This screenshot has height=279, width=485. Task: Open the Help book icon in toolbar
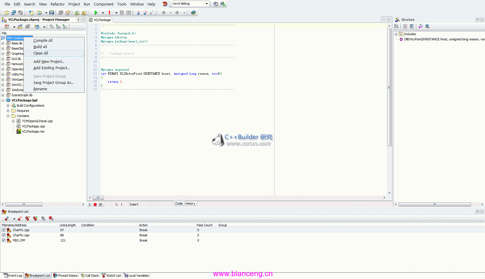(x=193, y=13)
